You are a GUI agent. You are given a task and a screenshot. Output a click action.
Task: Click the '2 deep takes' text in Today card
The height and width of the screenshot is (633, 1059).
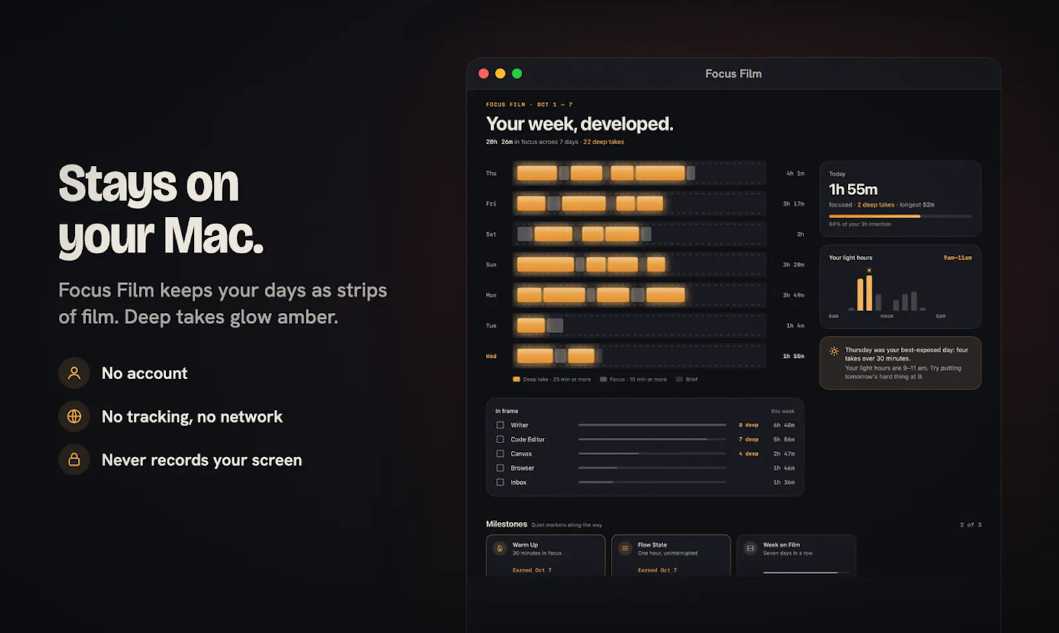[876, 205]
